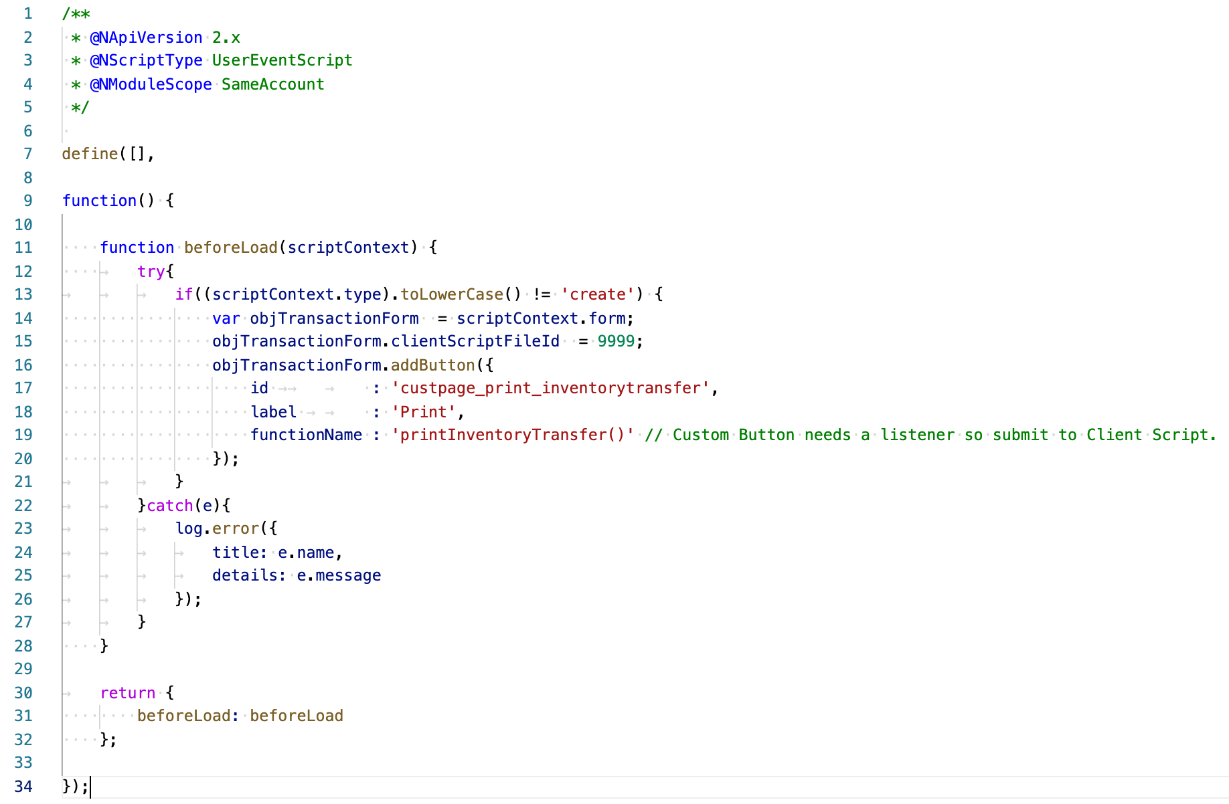Click the number 9999
Image resolution: width=1229 pixels, height=804 pixels.
point(616,341)
